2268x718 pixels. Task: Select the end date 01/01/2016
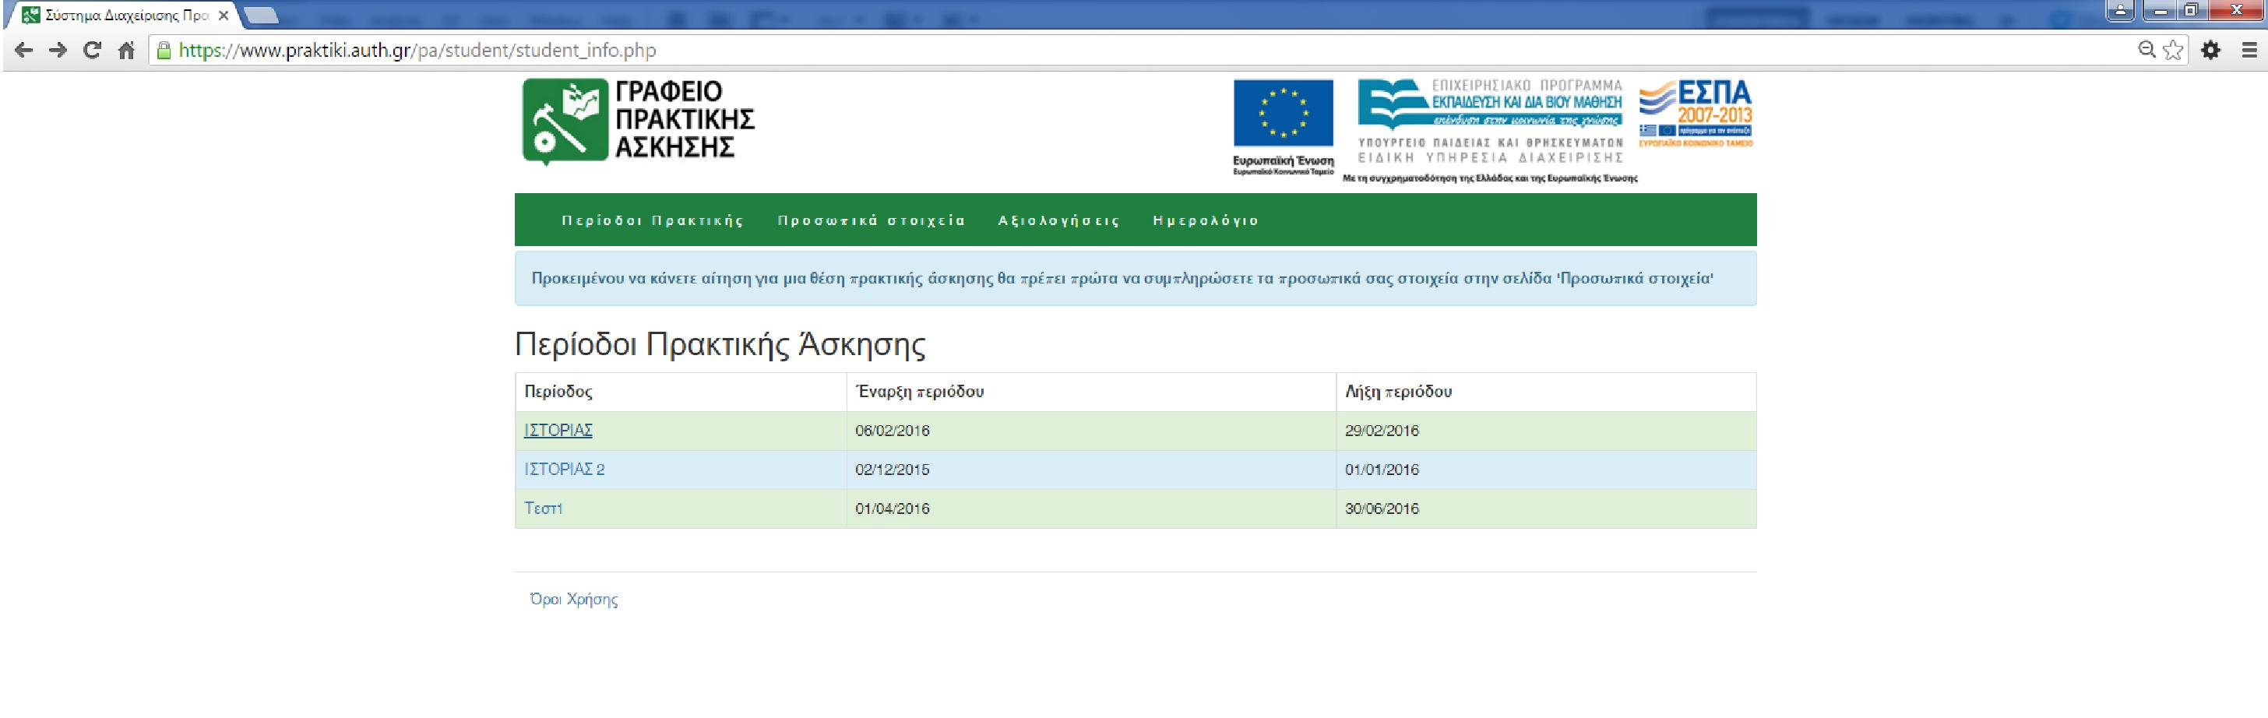coord(1382,469)
